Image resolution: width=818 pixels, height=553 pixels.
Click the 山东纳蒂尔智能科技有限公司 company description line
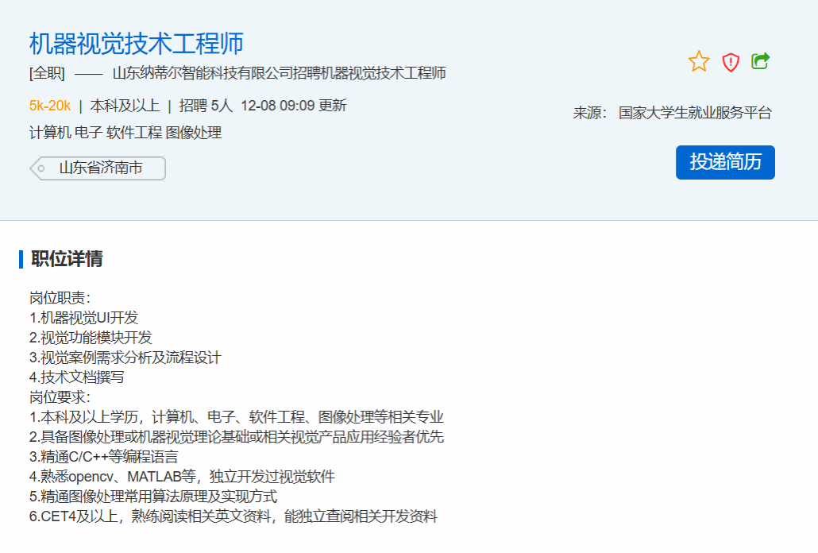279,74
